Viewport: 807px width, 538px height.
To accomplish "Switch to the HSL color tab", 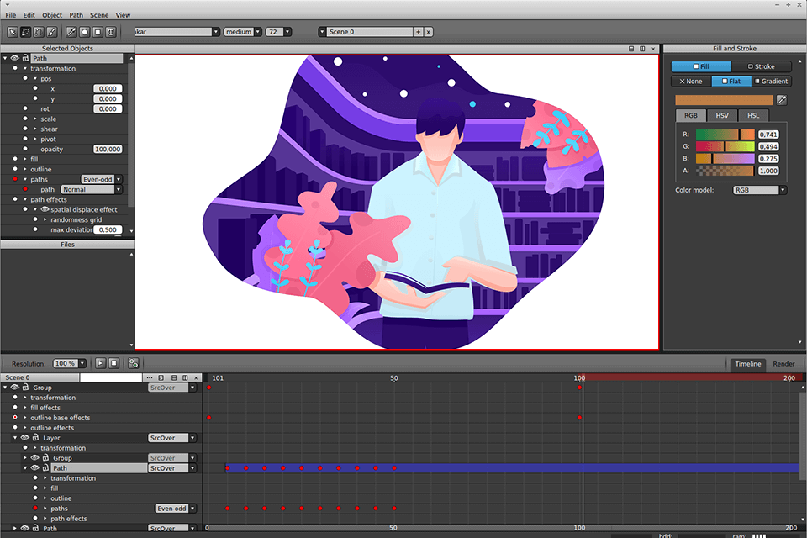I will click(753, 115).
